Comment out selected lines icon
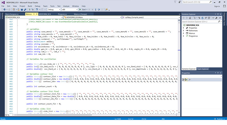Image resolution: width=227 pixels, height=125 pixels. (x=30, y=10)
